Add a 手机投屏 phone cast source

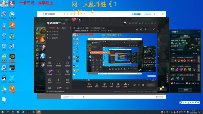pyautogui.click(x=104, y=85)
